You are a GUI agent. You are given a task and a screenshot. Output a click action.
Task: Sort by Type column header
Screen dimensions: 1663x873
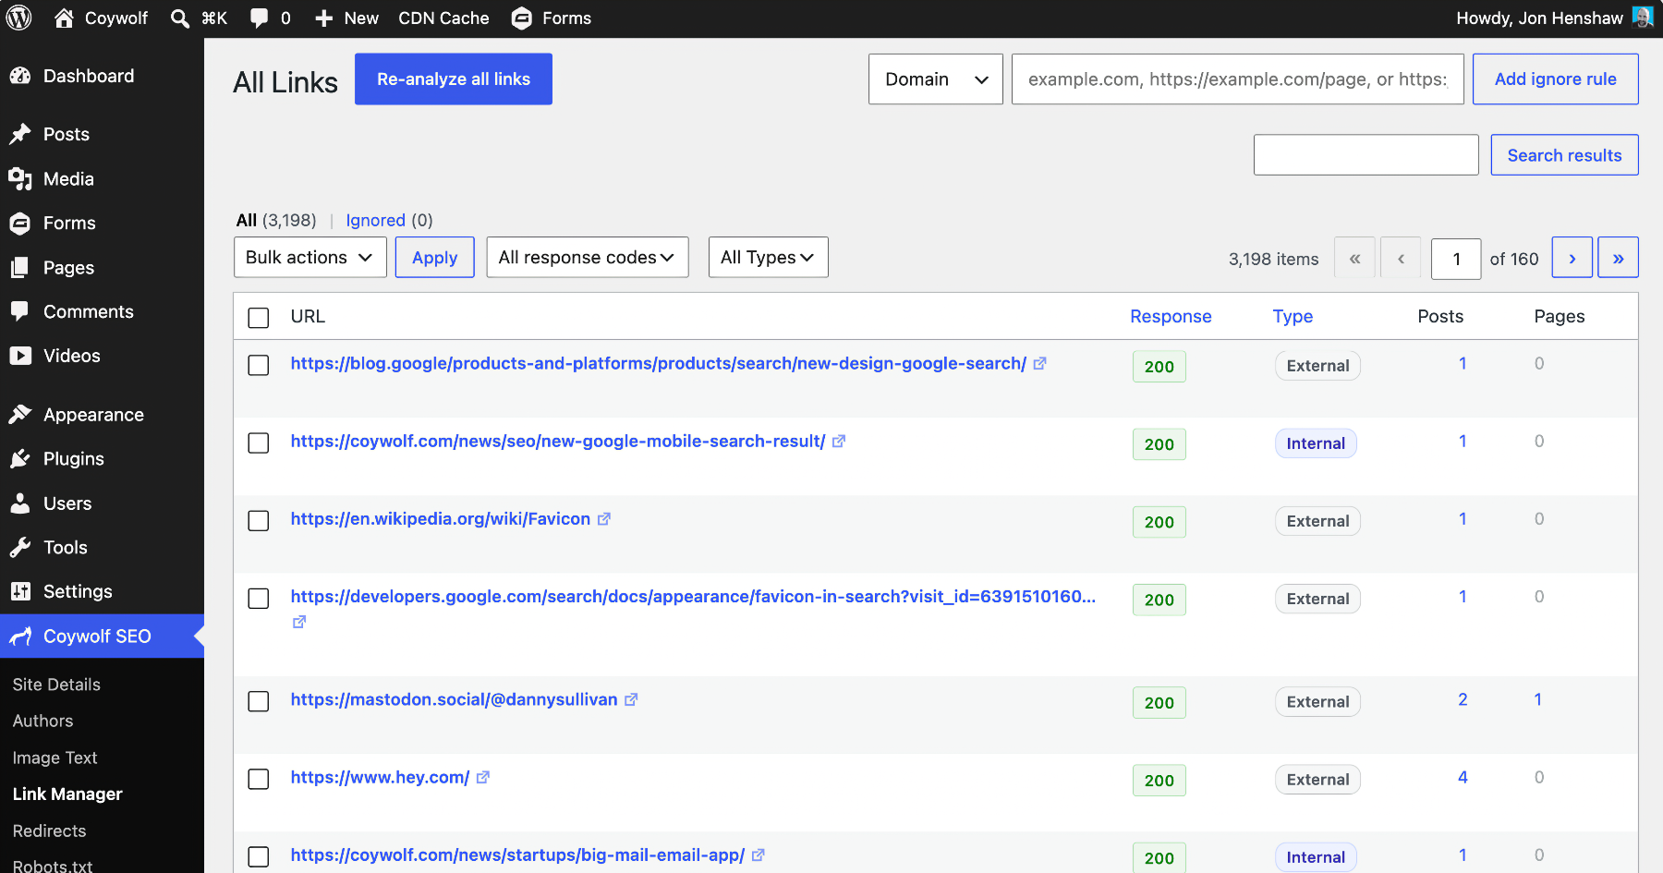[1293, 316]
